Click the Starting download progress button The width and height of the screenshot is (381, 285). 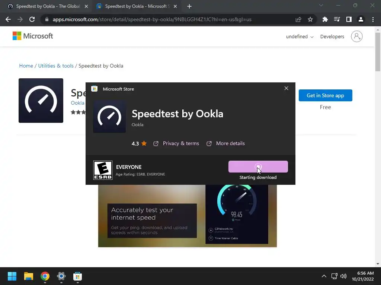tap(258, 167)
